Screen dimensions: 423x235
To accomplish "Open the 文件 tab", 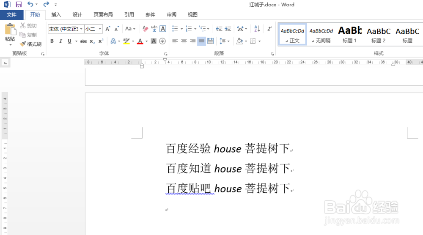I will click(11, 14).
